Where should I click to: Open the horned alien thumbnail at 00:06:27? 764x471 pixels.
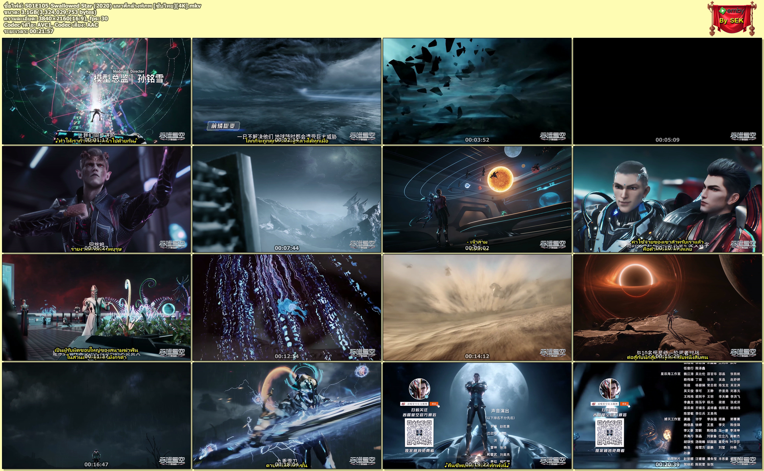pyautogui.click(x=96, y=199)
